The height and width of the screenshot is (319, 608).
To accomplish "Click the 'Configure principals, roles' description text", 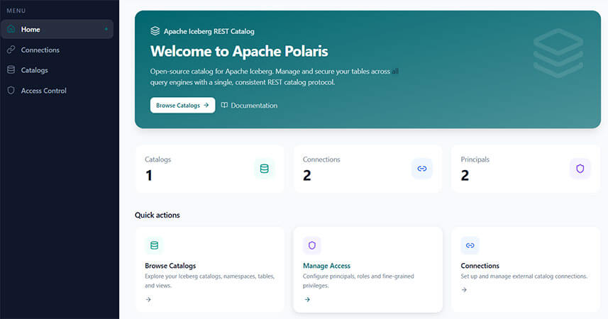I will tap(358, 281).
